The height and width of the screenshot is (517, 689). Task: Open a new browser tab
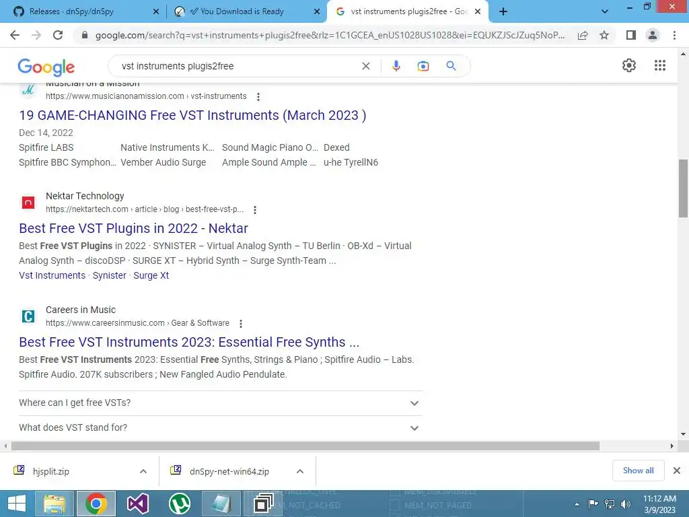click(x=503, y=11)
